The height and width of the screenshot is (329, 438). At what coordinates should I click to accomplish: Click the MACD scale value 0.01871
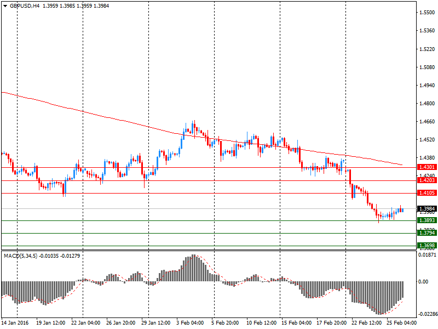(427, 255)
